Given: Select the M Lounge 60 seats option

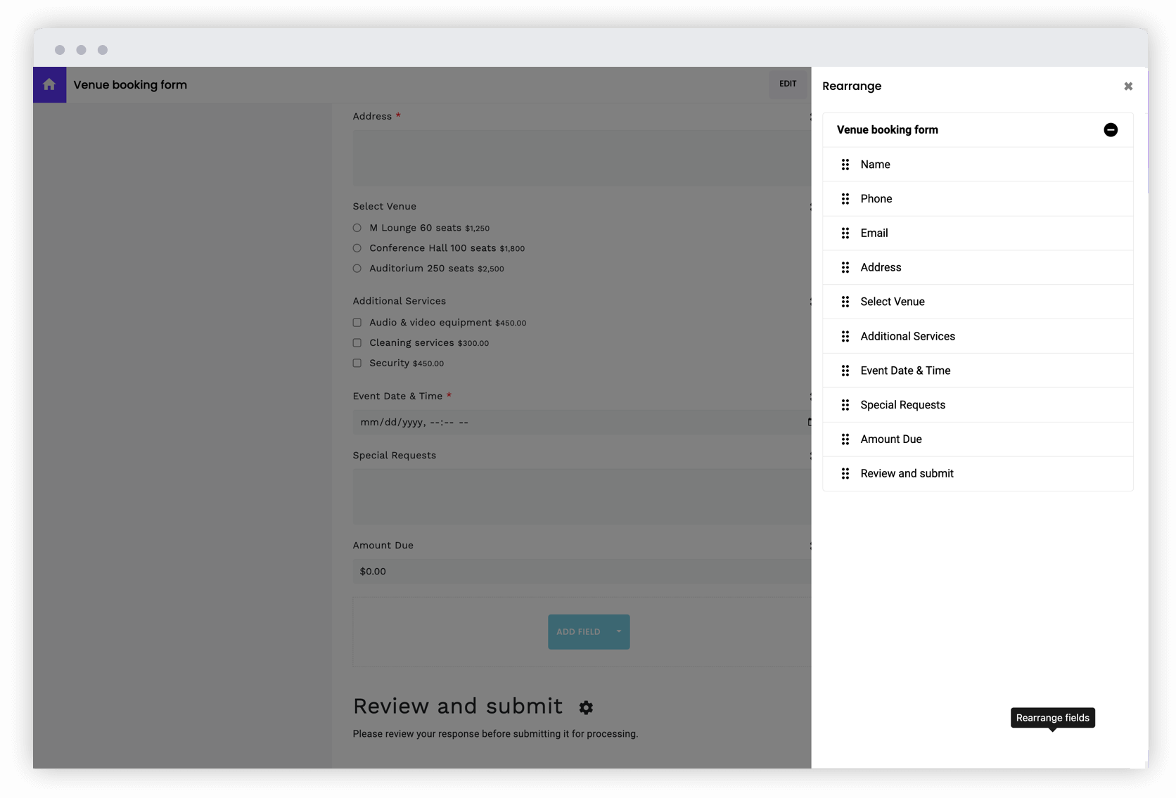Looking at the screenshot, I should [357, 228].
